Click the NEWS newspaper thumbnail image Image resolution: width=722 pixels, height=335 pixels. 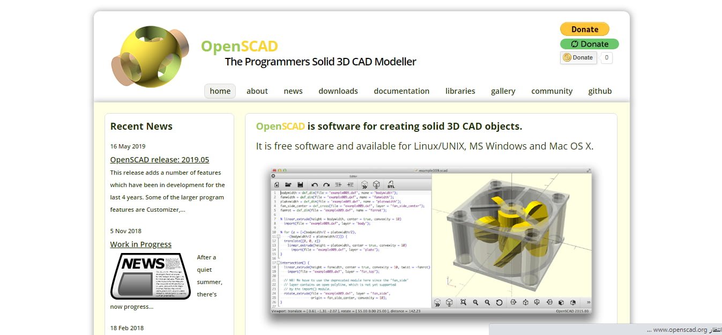[x=151, y=276]
